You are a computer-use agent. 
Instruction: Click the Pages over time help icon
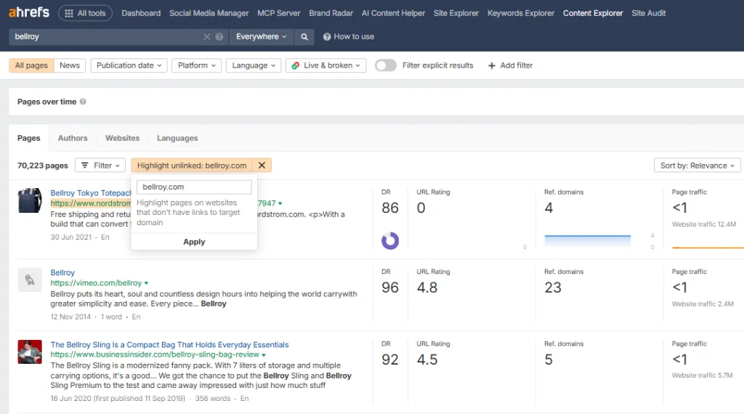[83, 102]
